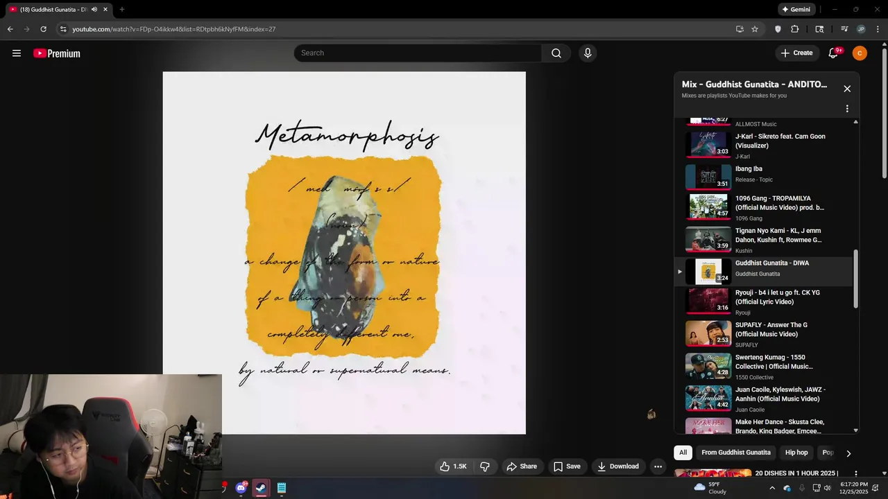Open Mix playlist three-dot options menu
888x499 pixels.
click(x=847, y=109)
